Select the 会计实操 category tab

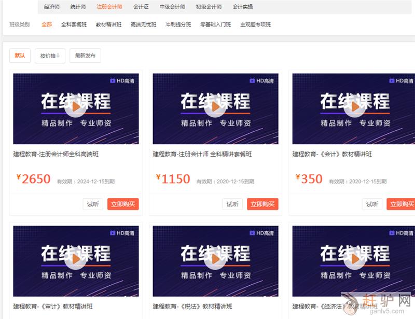[x=243, y=7]
